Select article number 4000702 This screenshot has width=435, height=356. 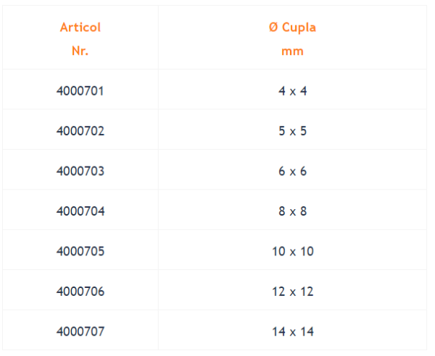[x=80, y=131]
